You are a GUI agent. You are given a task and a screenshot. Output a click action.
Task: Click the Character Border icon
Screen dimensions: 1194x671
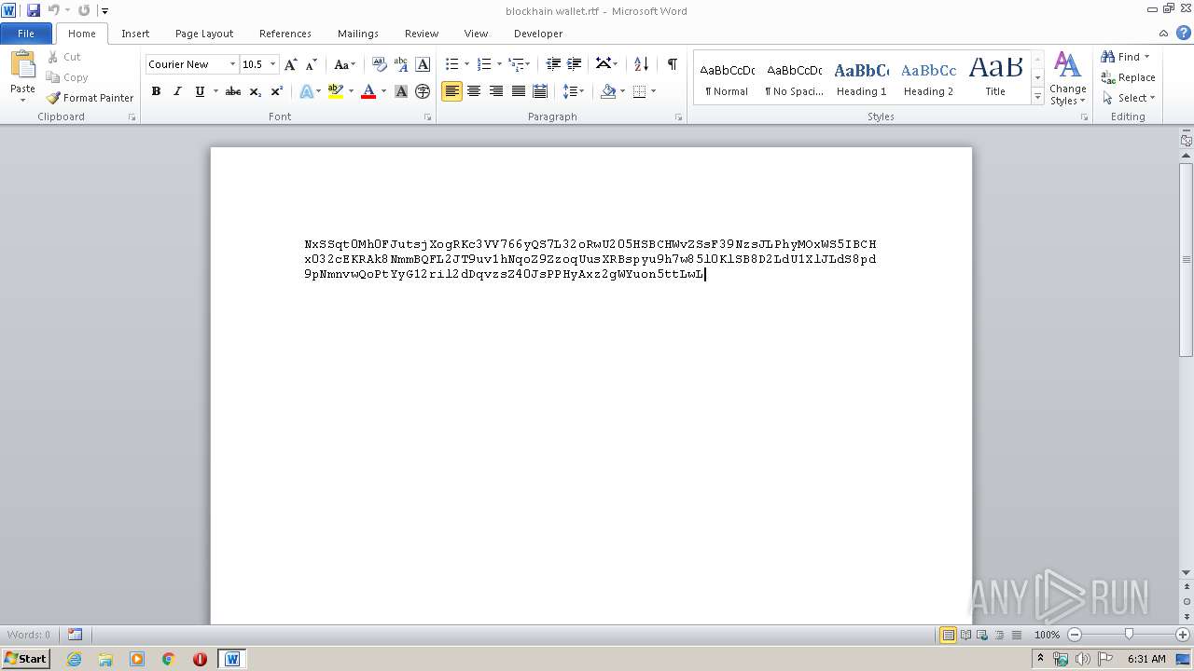click(x=423, y=64)
